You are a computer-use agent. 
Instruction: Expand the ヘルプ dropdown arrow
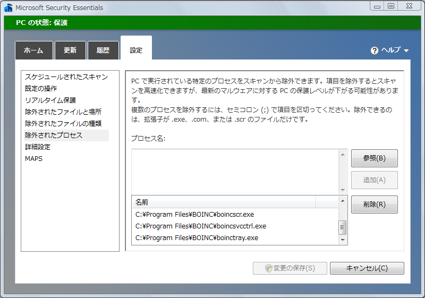[x=406, y=50]
